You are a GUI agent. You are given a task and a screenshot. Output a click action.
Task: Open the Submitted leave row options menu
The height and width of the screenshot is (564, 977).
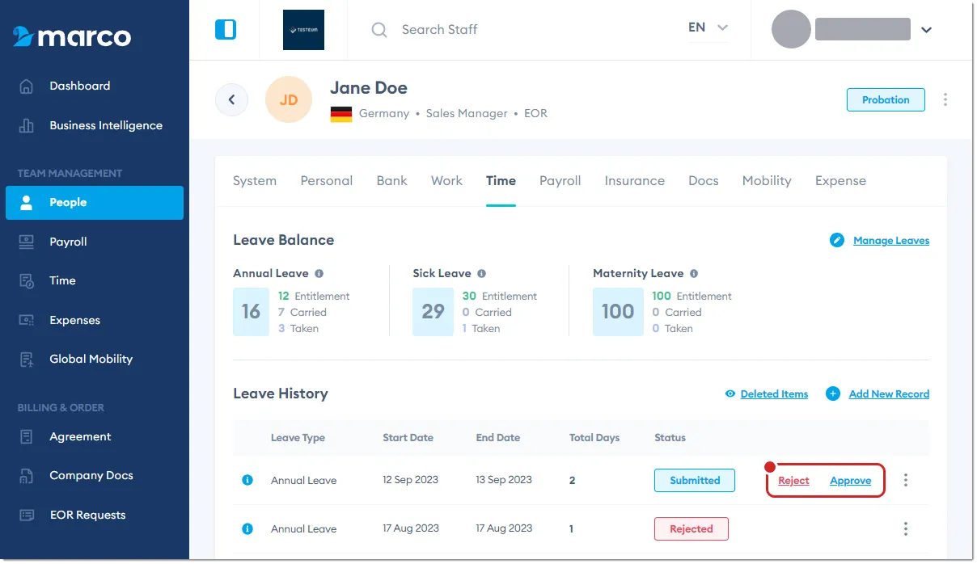(906, 480)
